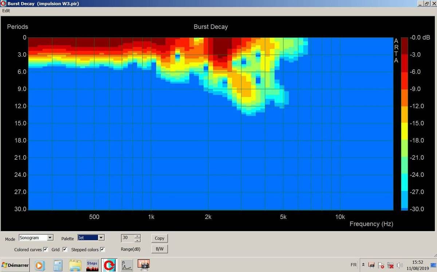This screenshot has width=437, height=272.
Task: Click the Démarrer start button
Action: 15,265
